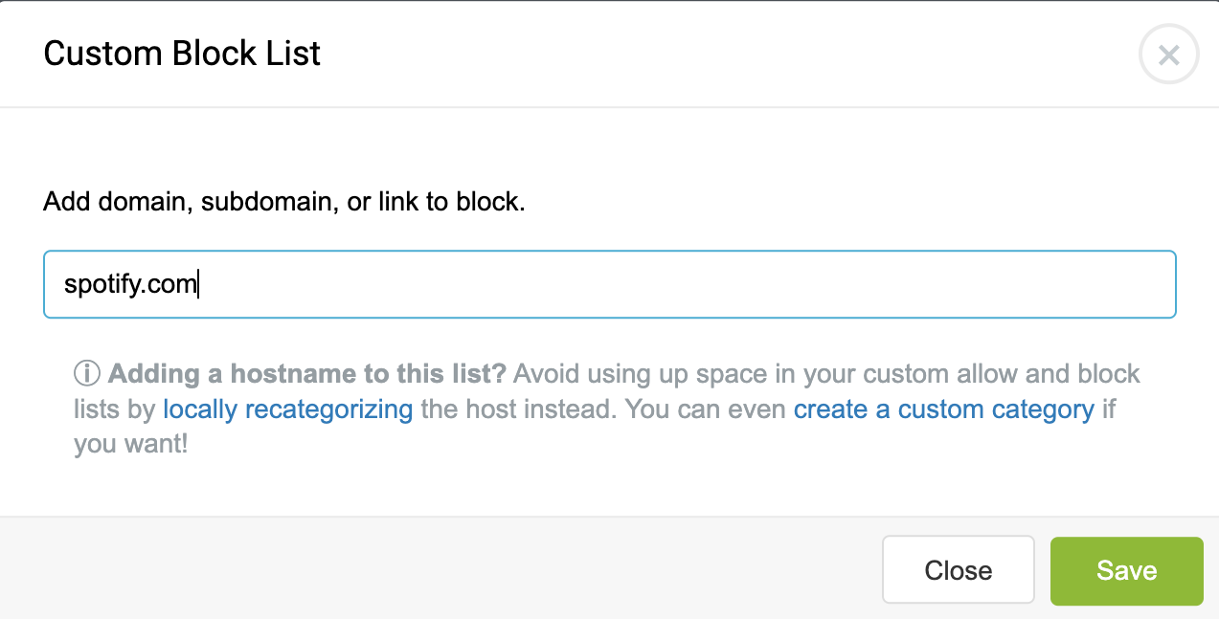Open the locally recategorizing link
The image size is (1219, 619).
(287, 409)
